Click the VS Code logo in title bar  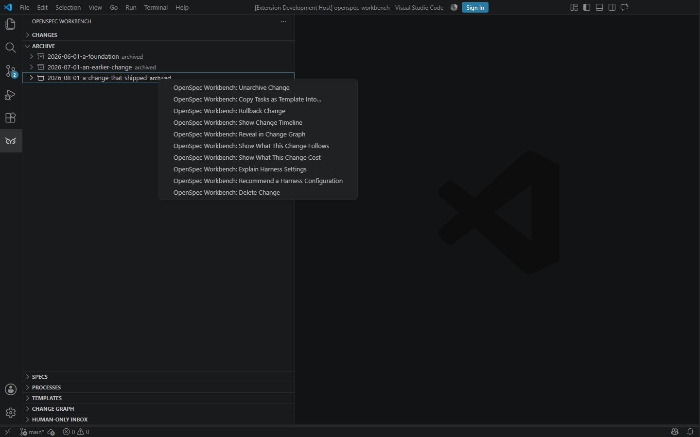point(8,7)
